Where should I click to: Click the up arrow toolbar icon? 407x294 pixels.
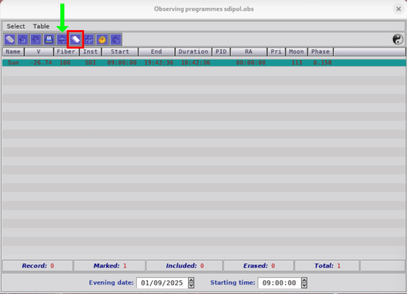pos(23,39)
